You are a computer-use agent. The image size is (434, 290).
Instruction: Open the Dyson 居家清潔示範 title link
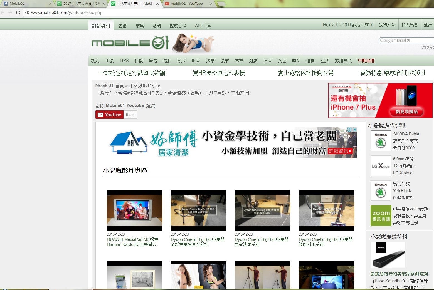(x=262, y=242)
